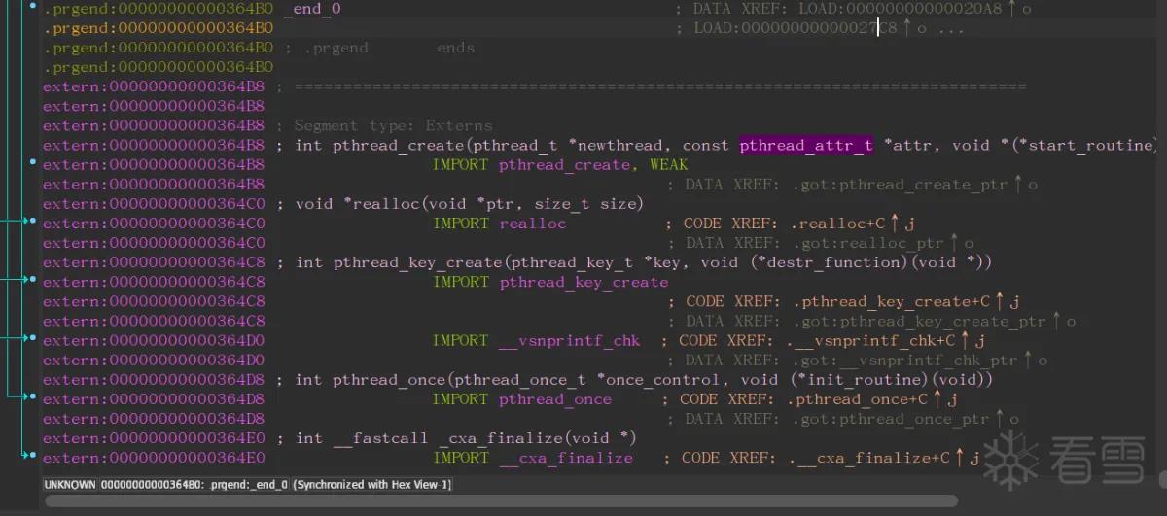The width and height of the screenshot is (1167, 516).
Task: Click the gutter dot beside IMPORT __cxa_finalize
Action: pos(33,456)
